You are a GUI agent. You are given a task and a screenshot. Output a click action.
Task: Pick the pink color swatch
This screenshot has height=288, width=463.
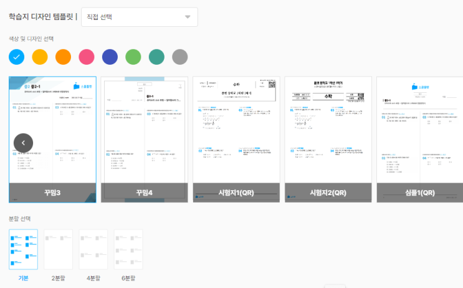87,57
